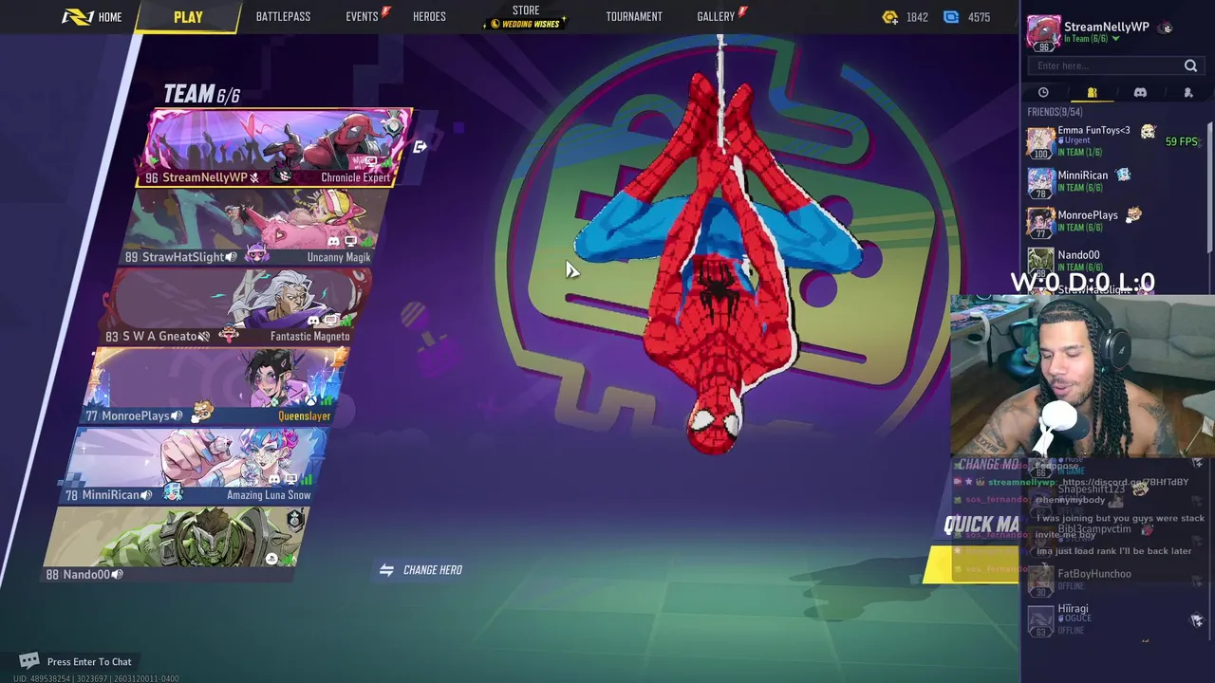Click the Press Enter To Chat field
This screenshot has height=683, width=1215.
tap(89, 662)
